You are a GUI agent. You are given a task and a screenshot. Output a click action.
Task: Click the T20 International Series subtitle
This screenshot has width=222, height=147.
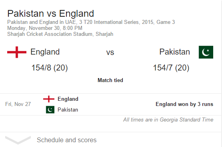(91, 22)
